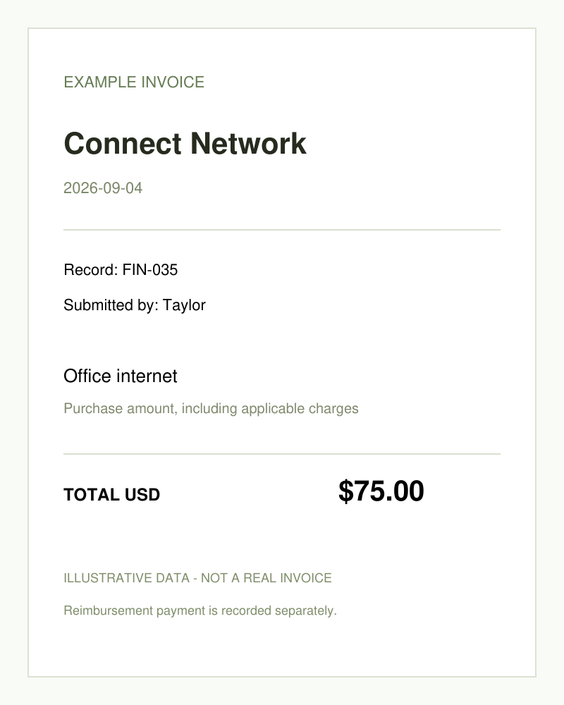
Task: Select the Office internet item description
Action: [x=121, y=376]
